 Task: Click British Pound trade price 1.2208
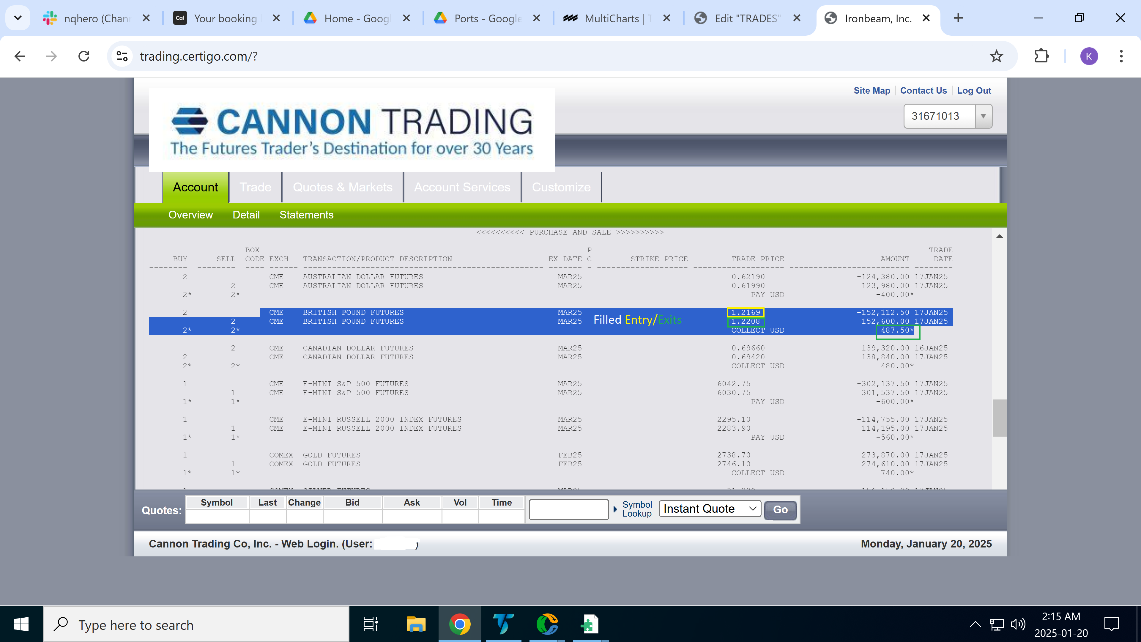pyautogui.click(x=746, y=321)
